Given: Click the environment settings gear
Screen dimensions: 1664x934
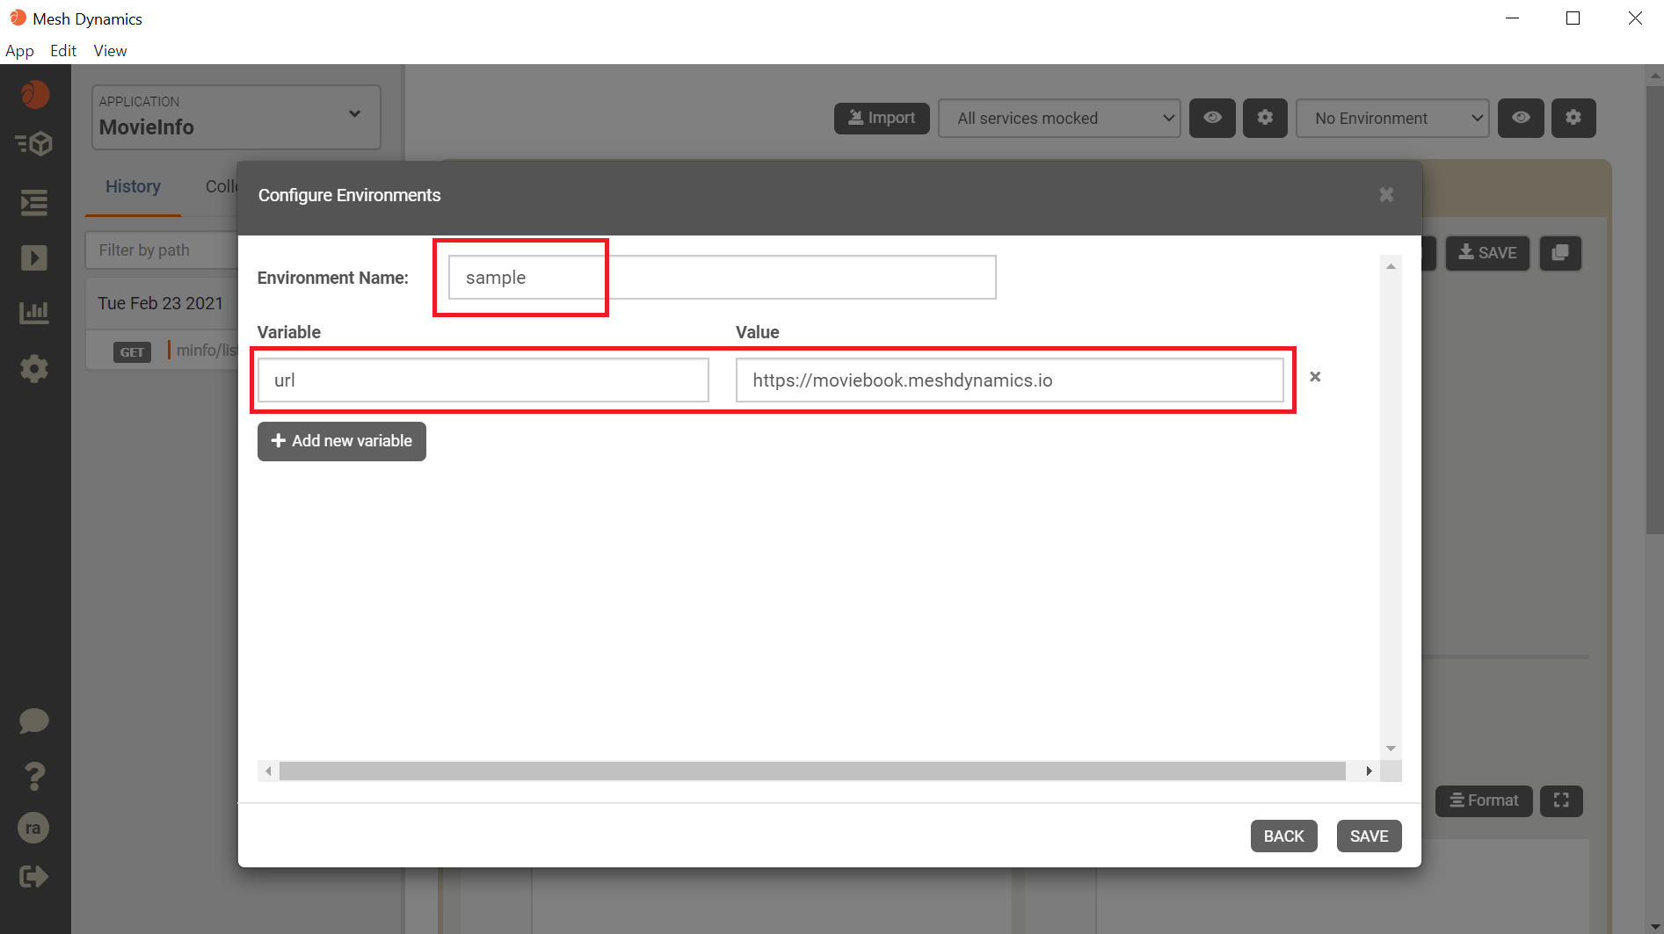Looking at the screenshot, I should click(1573, 118).
